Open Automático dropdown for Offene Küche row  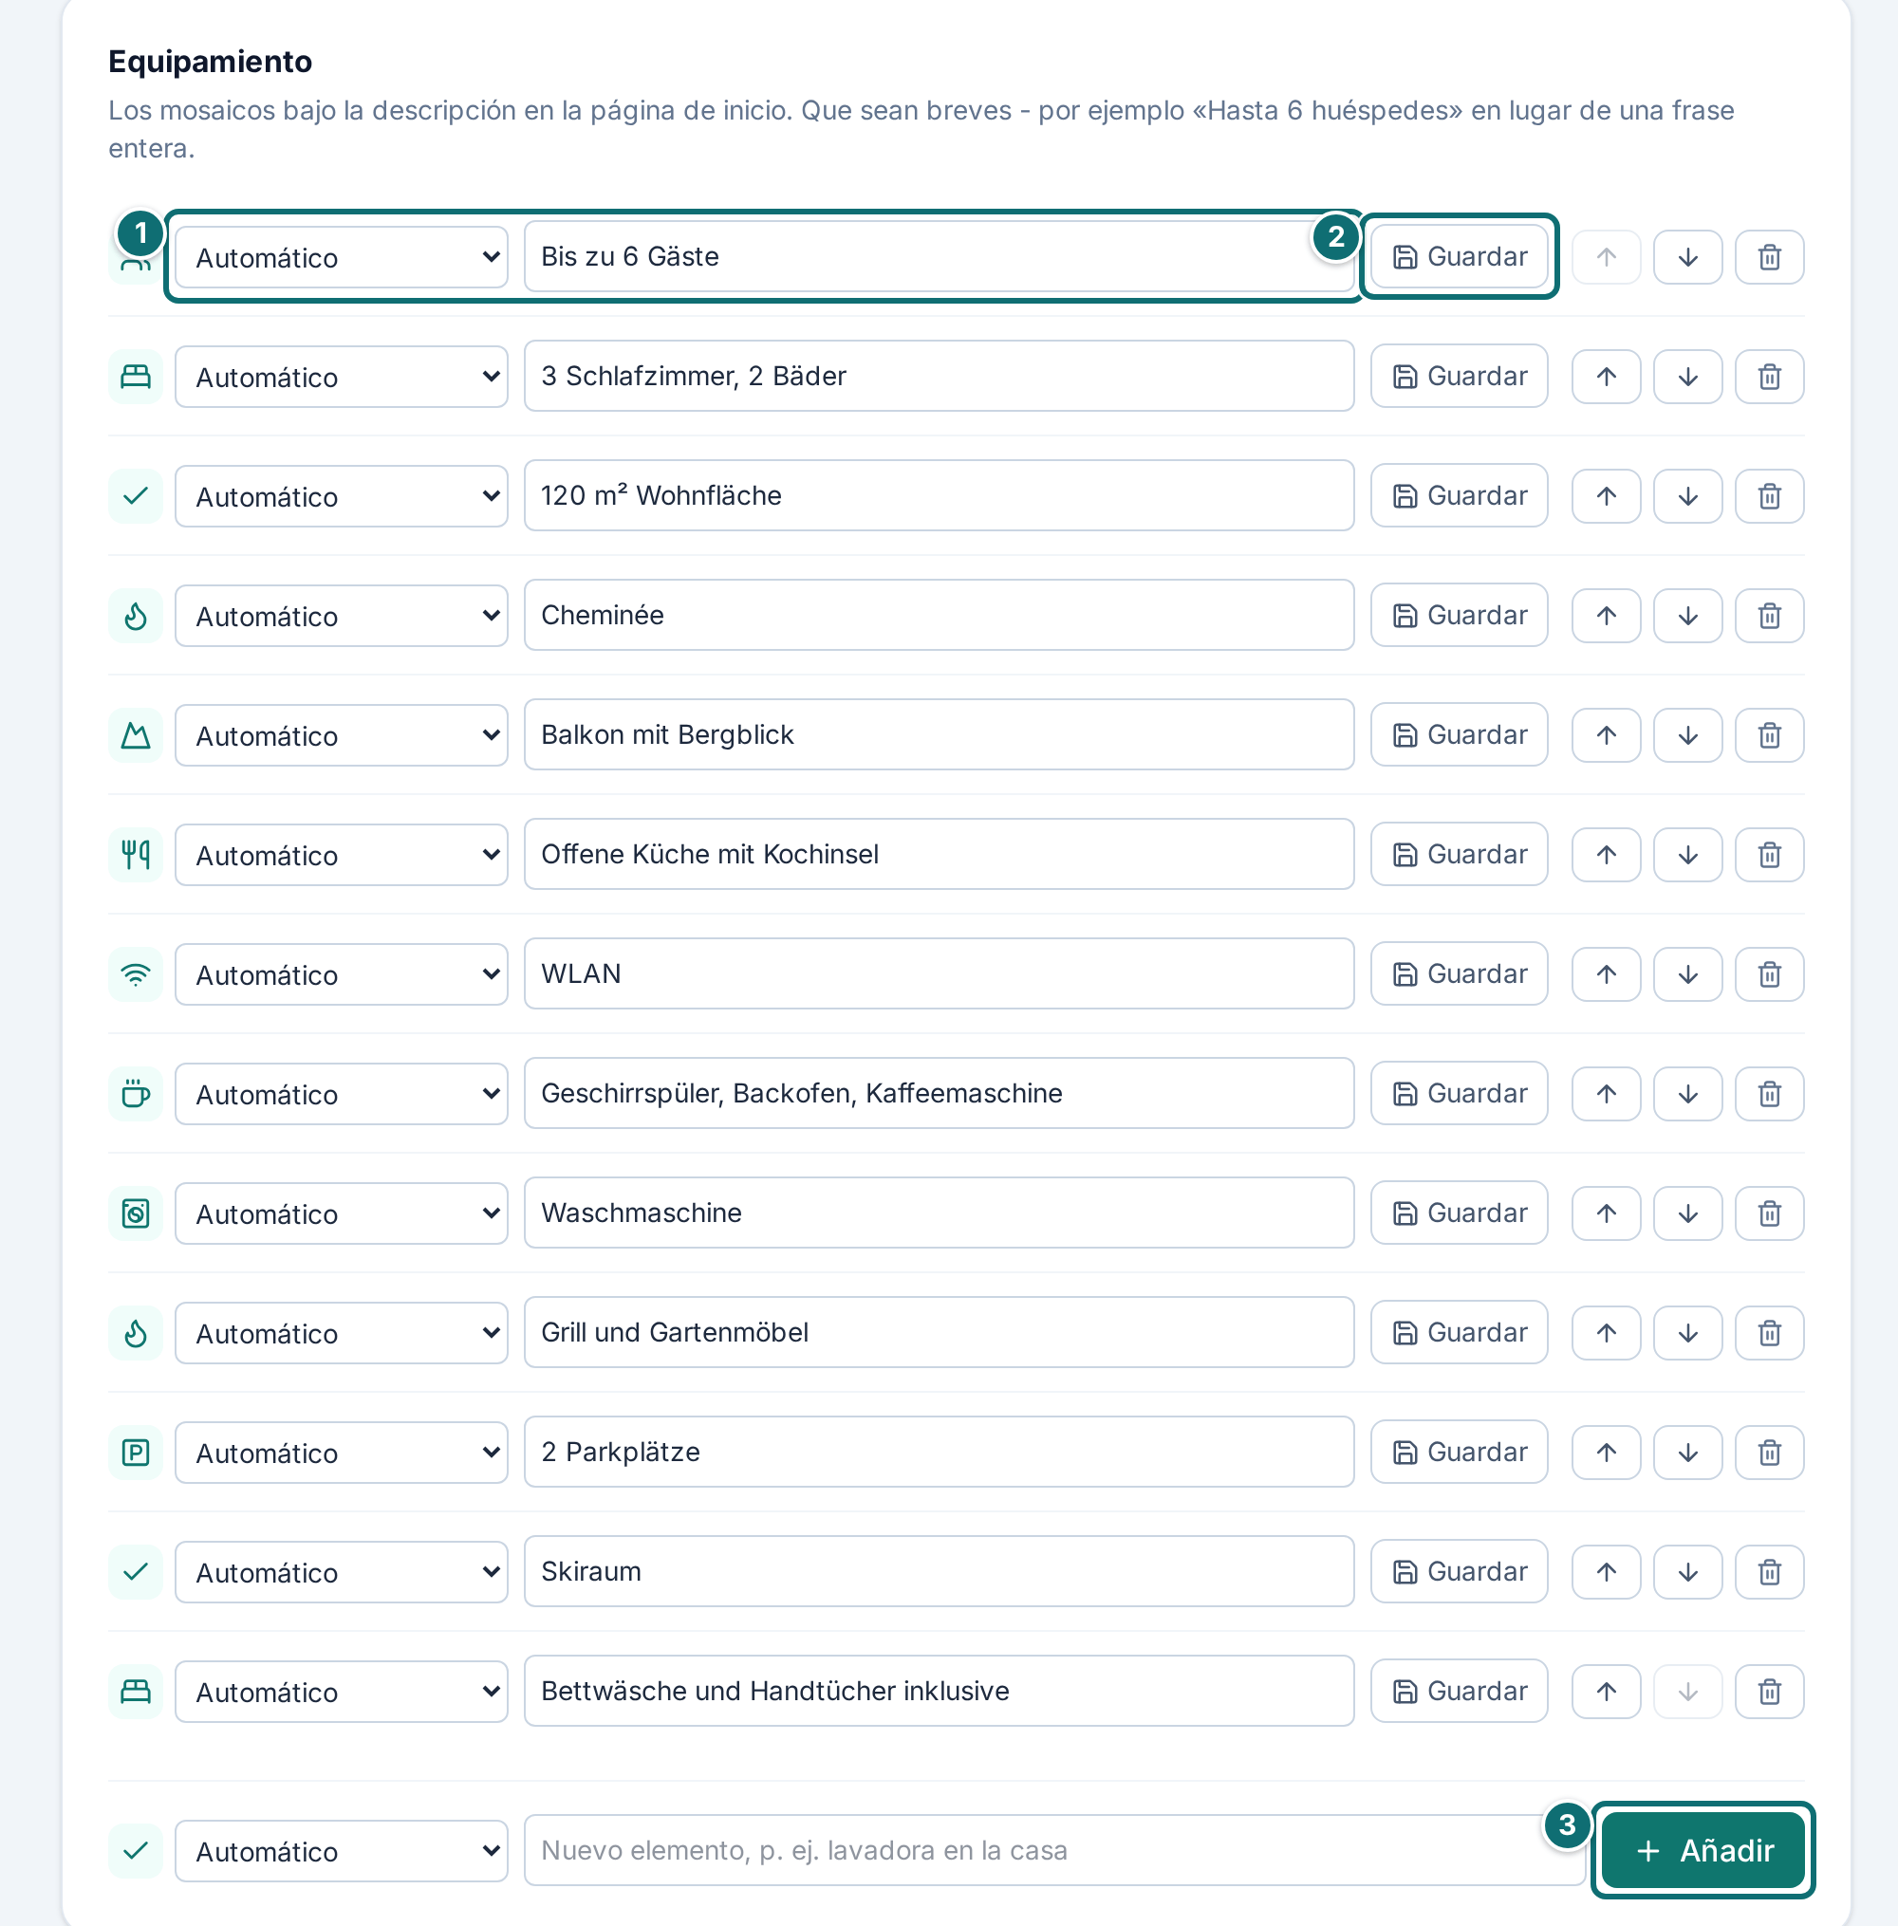(x=341, y=855)
